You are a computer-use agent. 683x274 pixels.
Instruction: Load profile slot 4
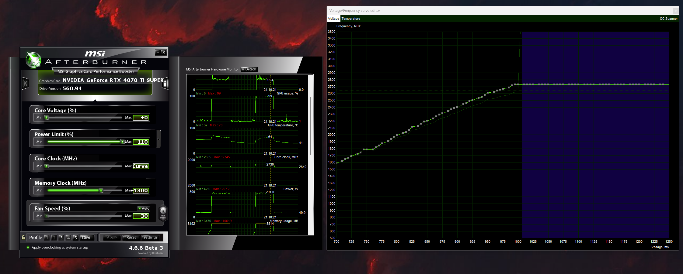pos(68,238)
